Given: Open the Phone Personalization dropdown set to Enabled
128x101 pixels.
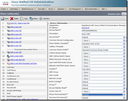Looking at the screenshot, I should pos(103,95).
